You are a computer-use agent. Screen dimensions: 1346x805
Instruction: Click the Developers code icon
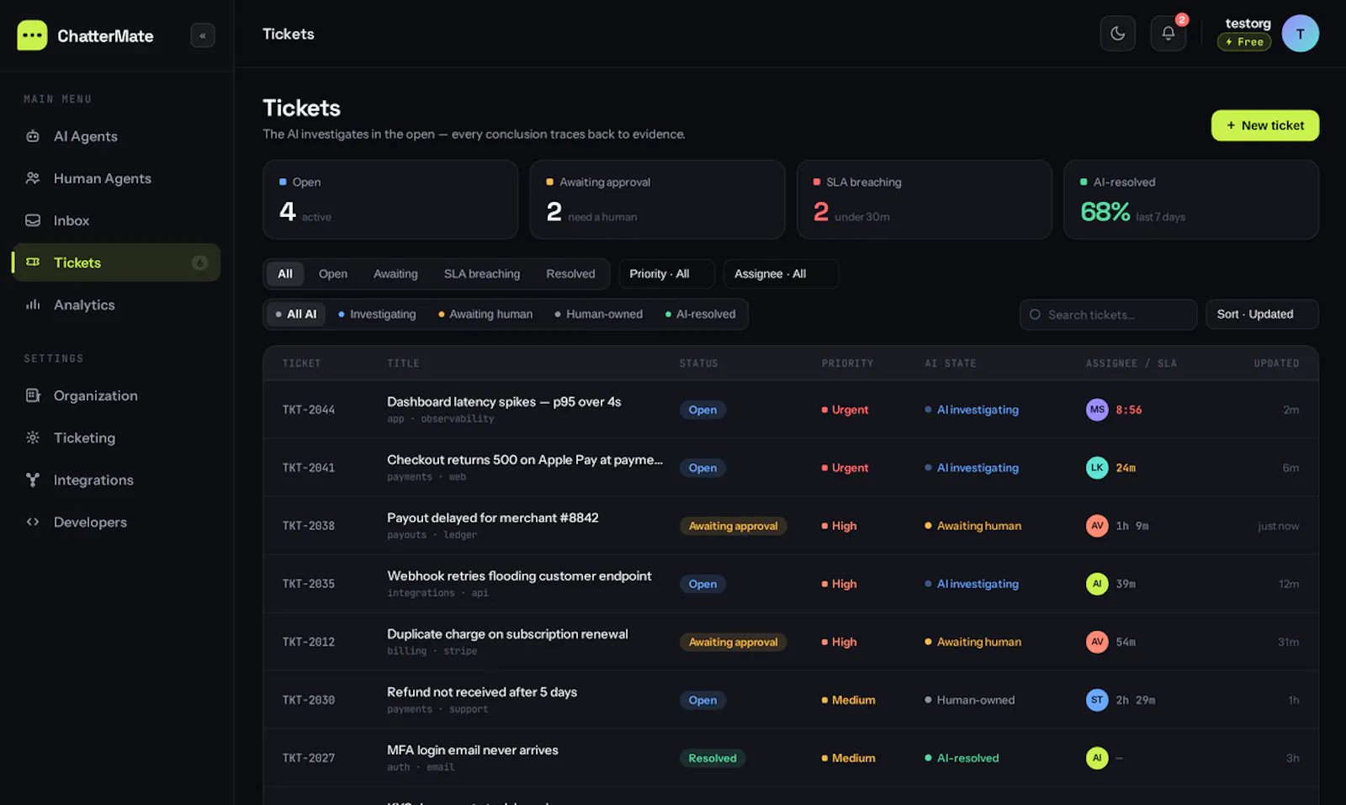[x=33, y=522]
